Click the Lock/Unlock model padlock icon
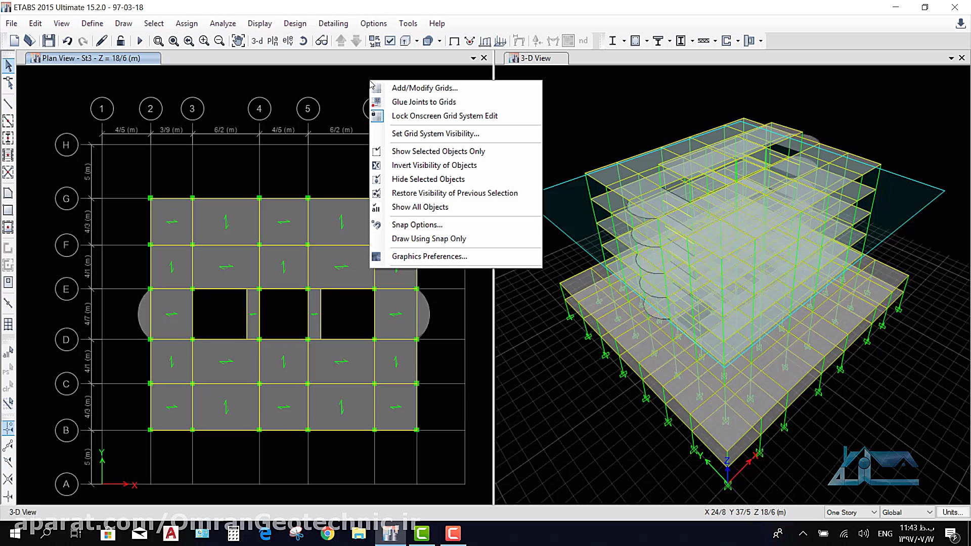 (120, 41)
